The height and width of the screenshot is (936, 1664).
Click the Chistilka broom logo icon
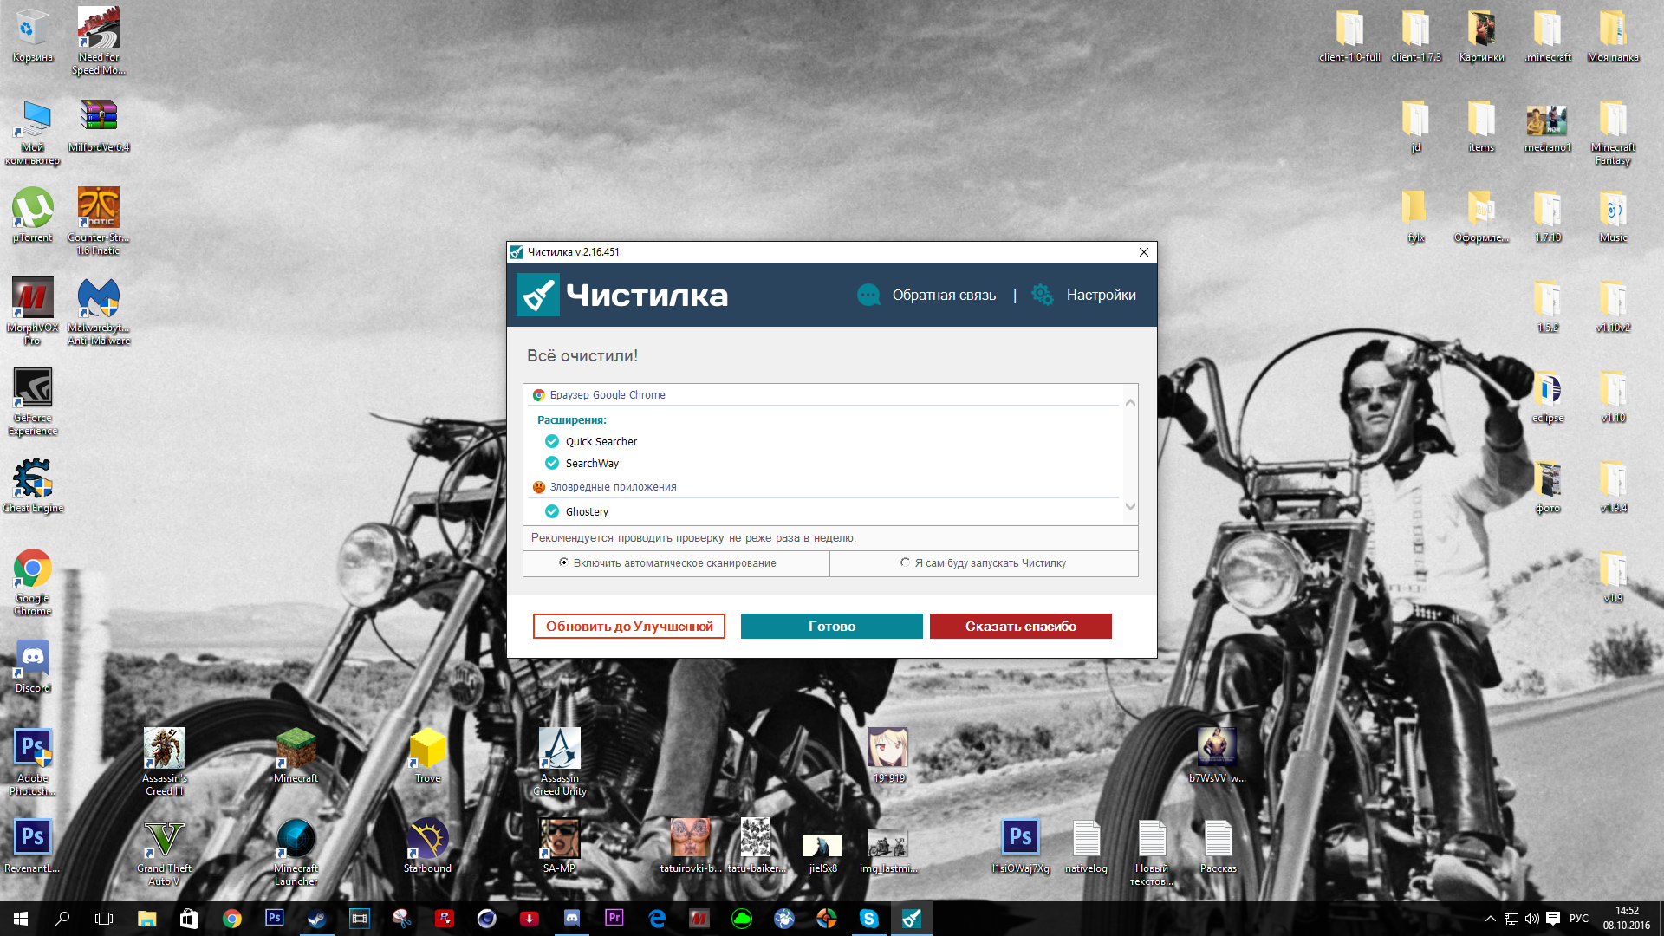point(538,295)
